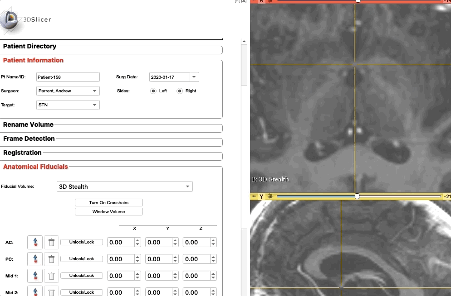Delete the AC fiducial with trash icon

click(x=51, y=242)
